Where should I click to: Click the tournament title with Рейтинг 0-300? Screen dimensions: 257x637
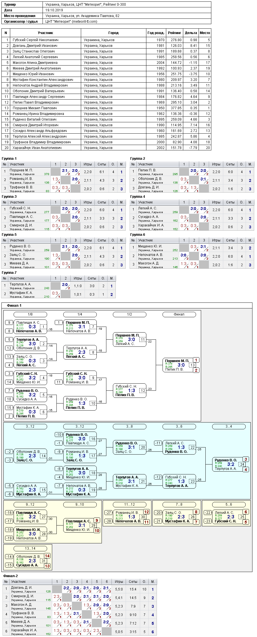click(x=86, y=5)
